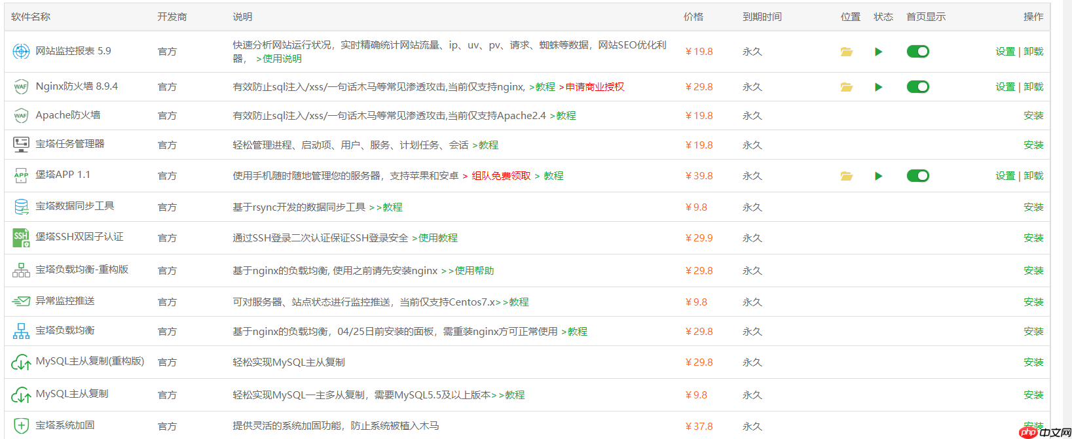Click the 宝塔负载均衡-重构版 network icon

pyautogui.click(x=21, y=270)
